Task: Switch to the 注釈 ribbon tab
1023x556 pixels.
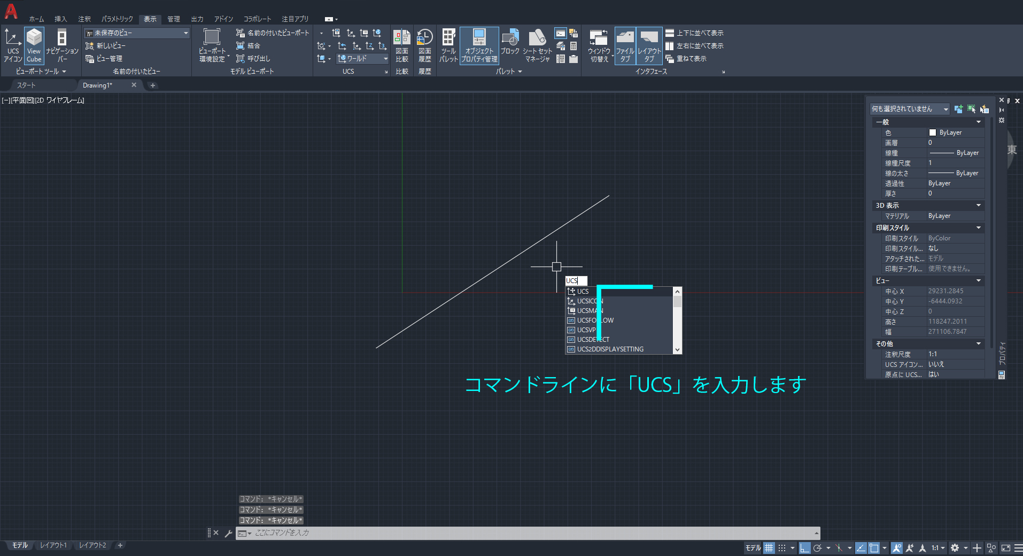Action: point(84,19)
